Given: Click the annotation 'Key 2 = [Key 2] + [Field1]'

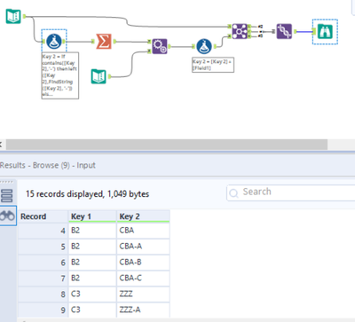Looking at the screenshot, I should click(x=213, y=65).
